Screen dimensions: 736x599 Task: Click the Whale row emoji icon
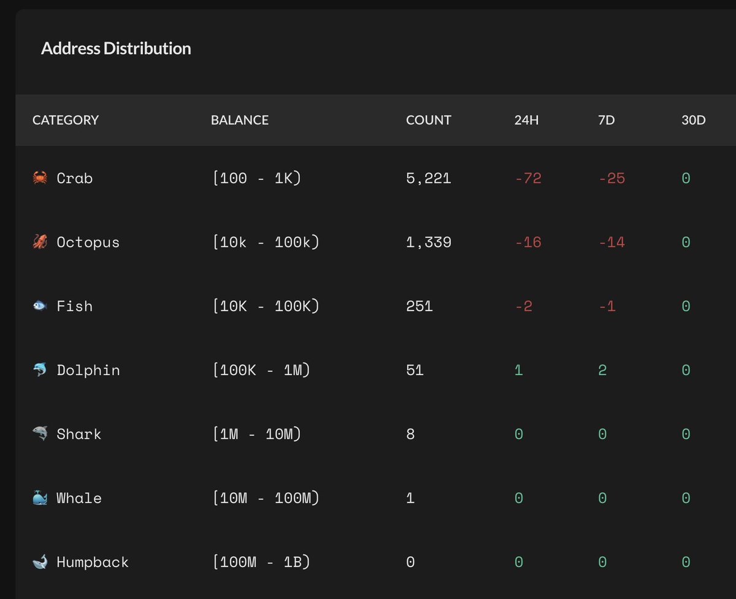(40, 497)
